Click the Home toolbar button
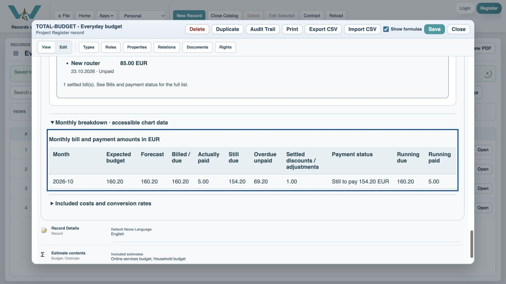Screen dimensions: 506x284 (85, 16)
